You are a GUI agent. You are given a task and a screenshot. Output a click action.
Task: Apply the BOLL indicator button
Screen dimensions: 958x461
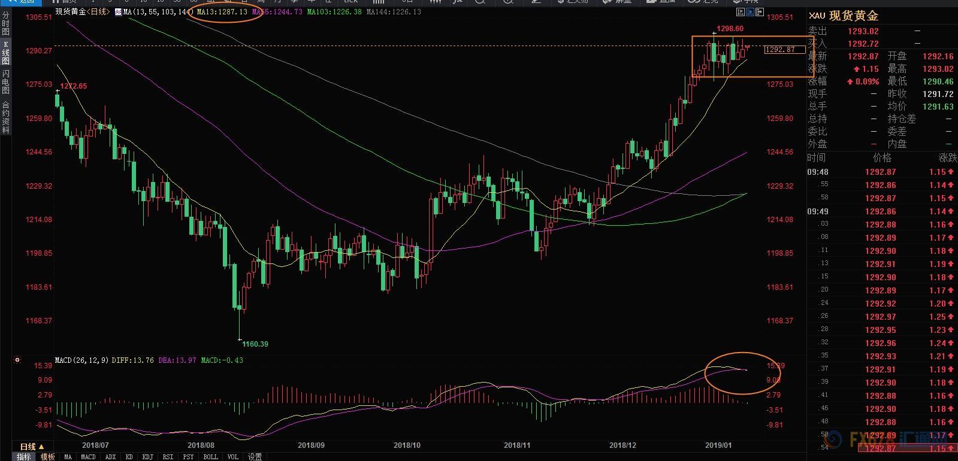point(211,457)
